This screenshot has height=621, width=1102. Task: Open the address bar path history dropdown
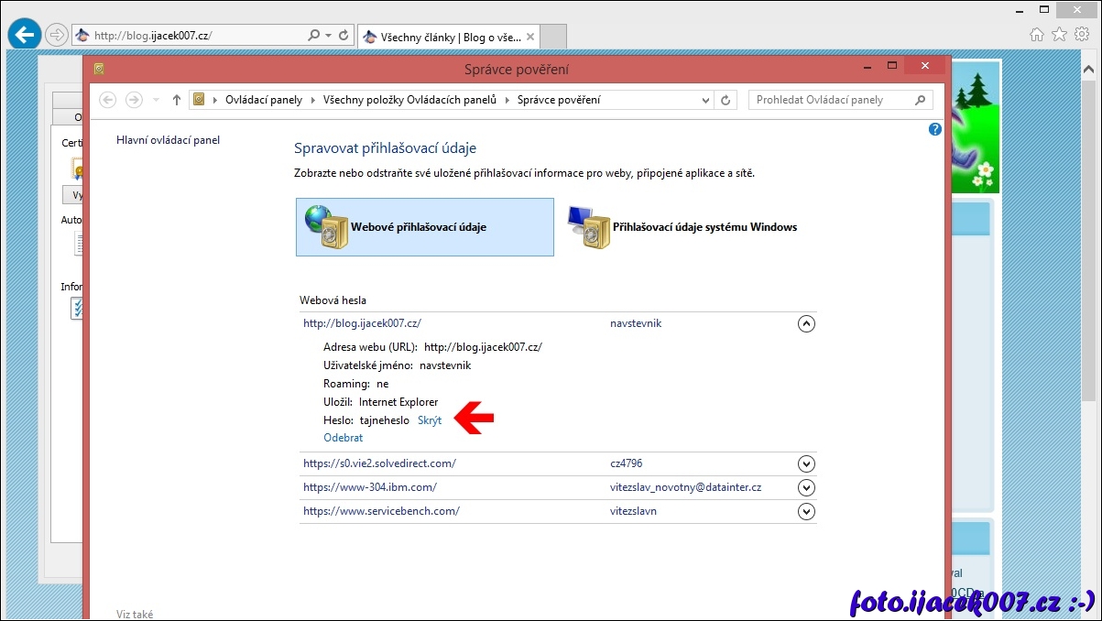point(705,100)
